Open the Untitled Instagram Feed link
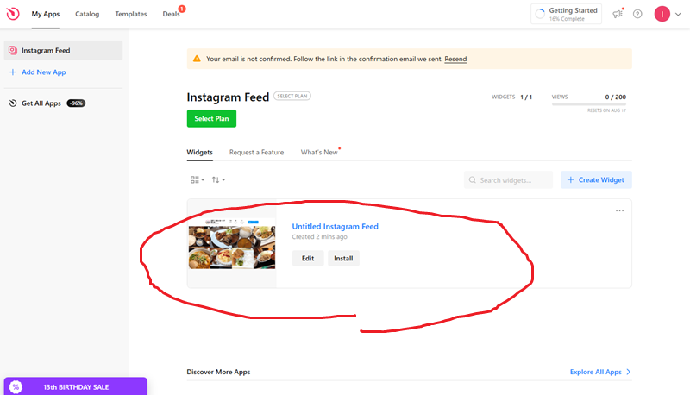The width and height of the screenshot is (690, 395). click(336, 227)
